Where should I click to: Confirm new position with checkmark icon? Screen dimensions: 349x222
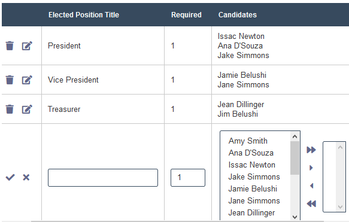(10, 177)
